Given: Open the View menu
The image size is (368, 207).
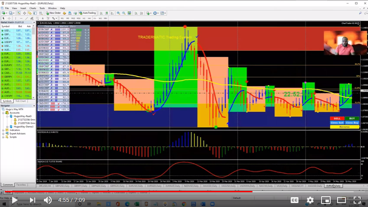Looking at the screenshot, I should [14, 8].
